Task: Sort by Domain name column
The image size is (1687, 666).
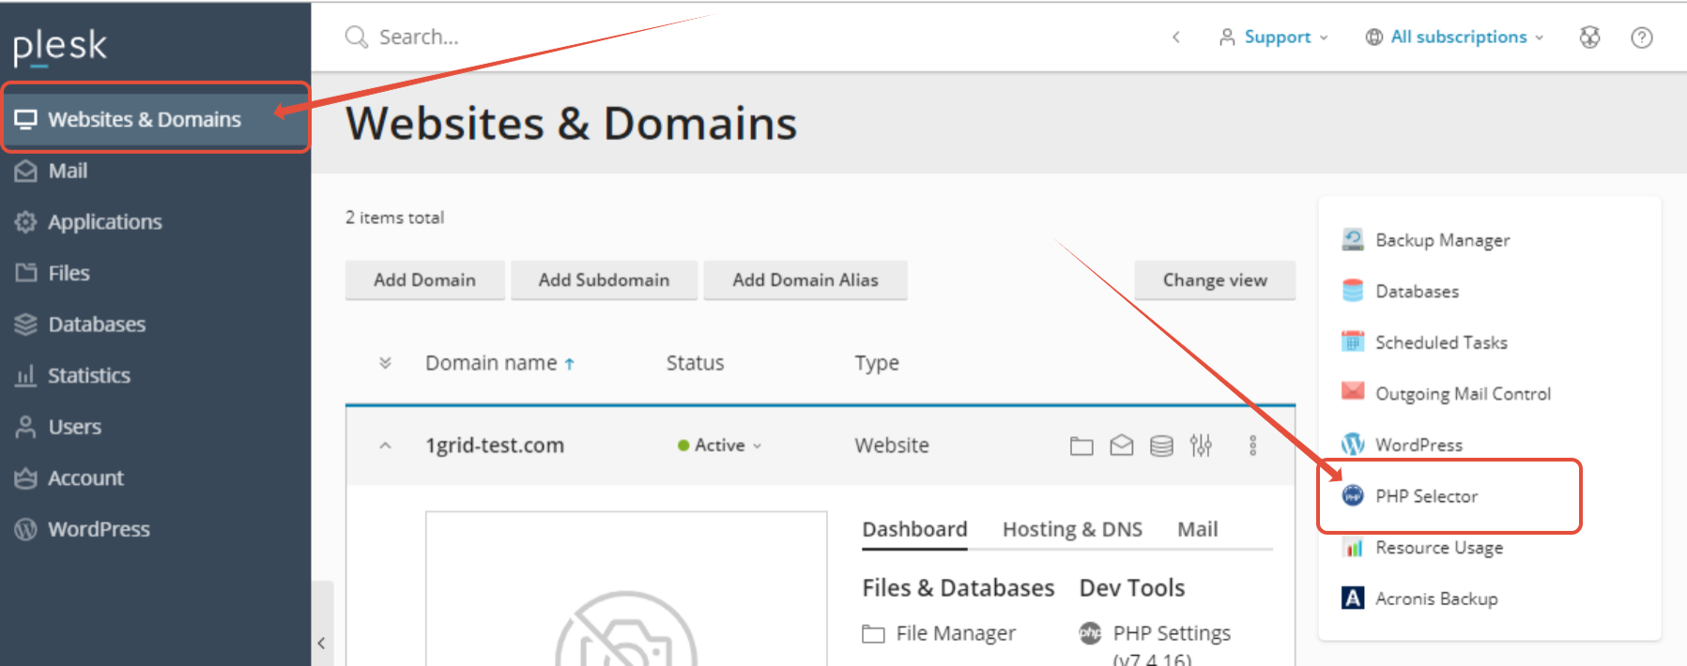Action: pyautogui.click(x=499, y=363)
